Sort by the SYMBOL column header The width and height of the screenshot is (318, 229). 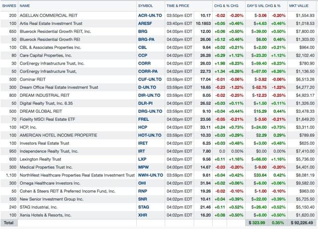pyautogui.click(x=146, y=6)
